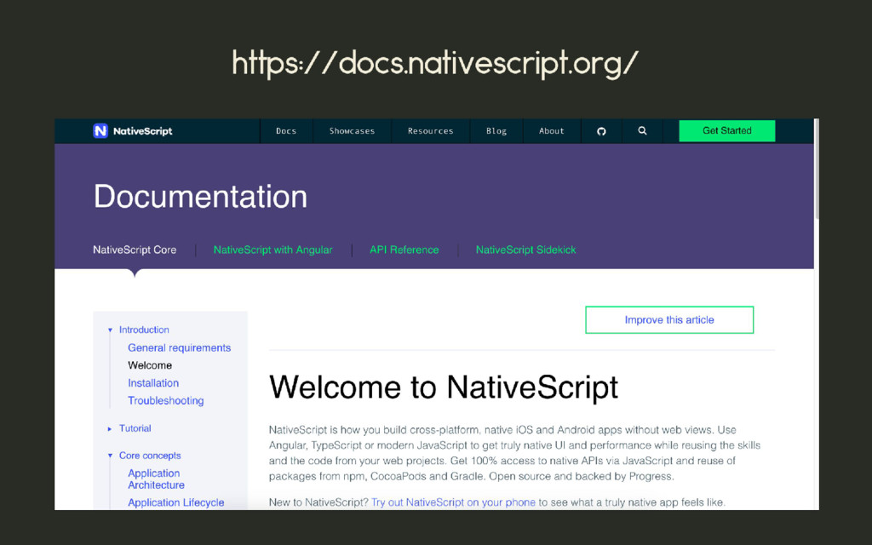Open the About menu item

[x=551, y=131]
